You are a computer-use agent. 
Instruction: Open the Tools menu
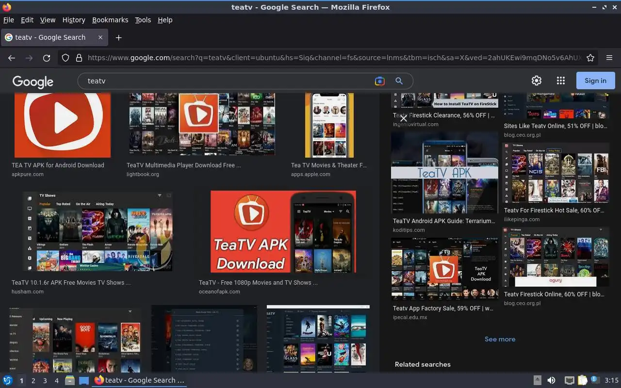[143, 20]
